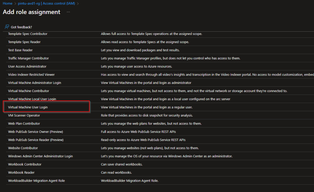Select the Workbook Reader role
The height and width of the screenshot is (192, 314).
click(x=21, y=173)
